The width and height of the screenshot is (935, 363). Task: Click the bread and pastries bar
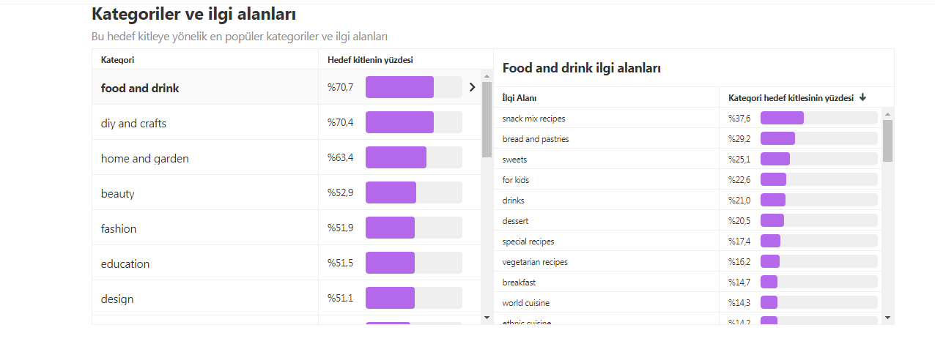click(x=777, y=138)
